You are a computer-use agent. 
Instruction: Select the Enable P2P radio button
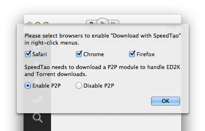[28, 86]
